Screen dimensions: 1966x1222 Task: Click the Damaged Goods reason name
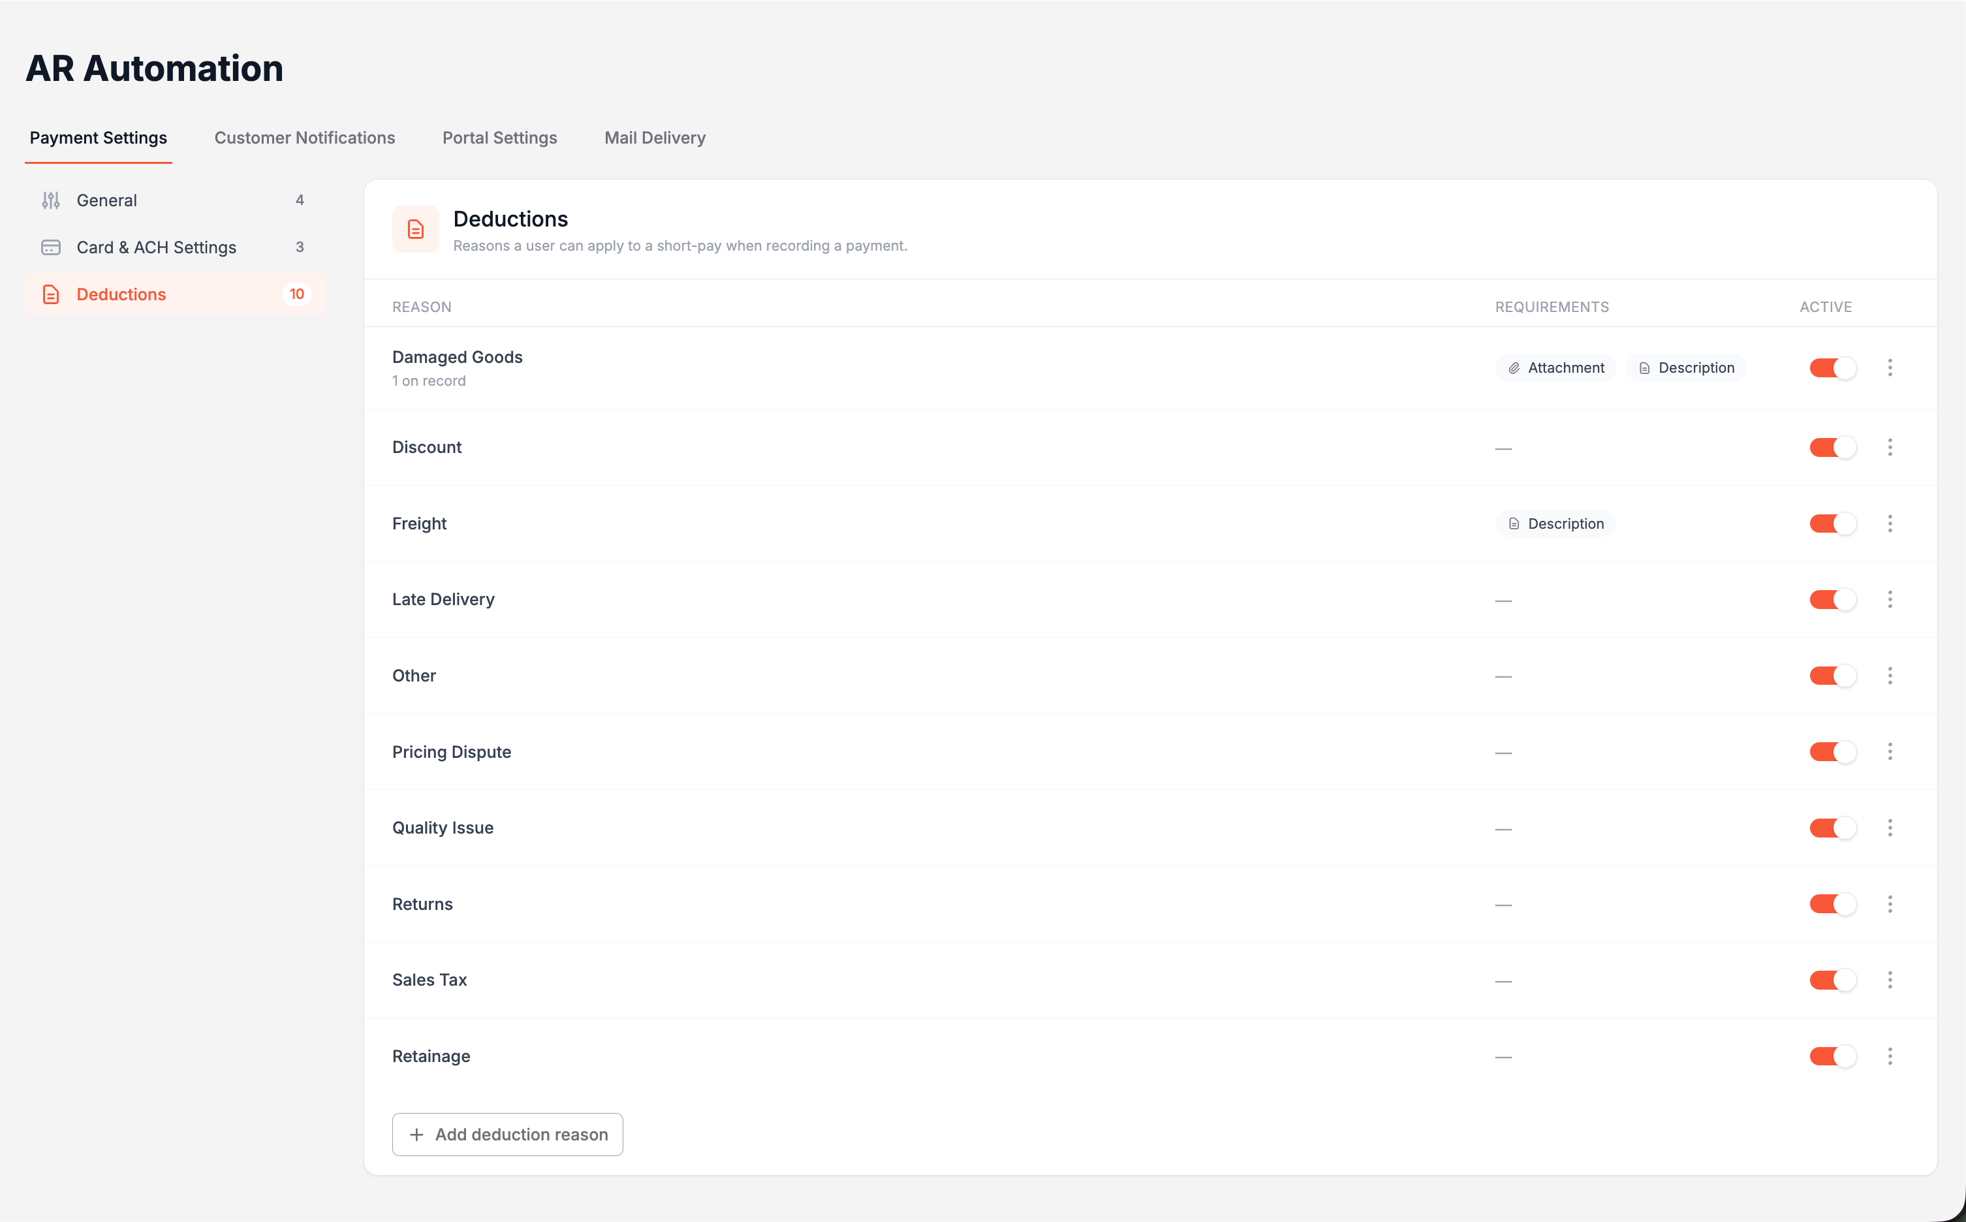pyautogui.click(x=458, y=357)
